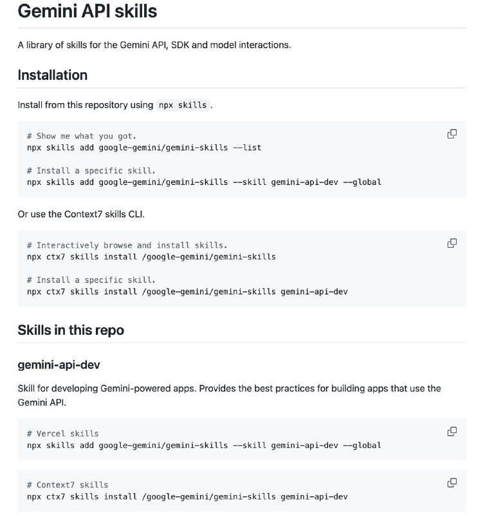Viewport: 485px width, 515px height.
Task: Click the ctx7 install line directly under the interactive browse comment
Action: point(151,256)
